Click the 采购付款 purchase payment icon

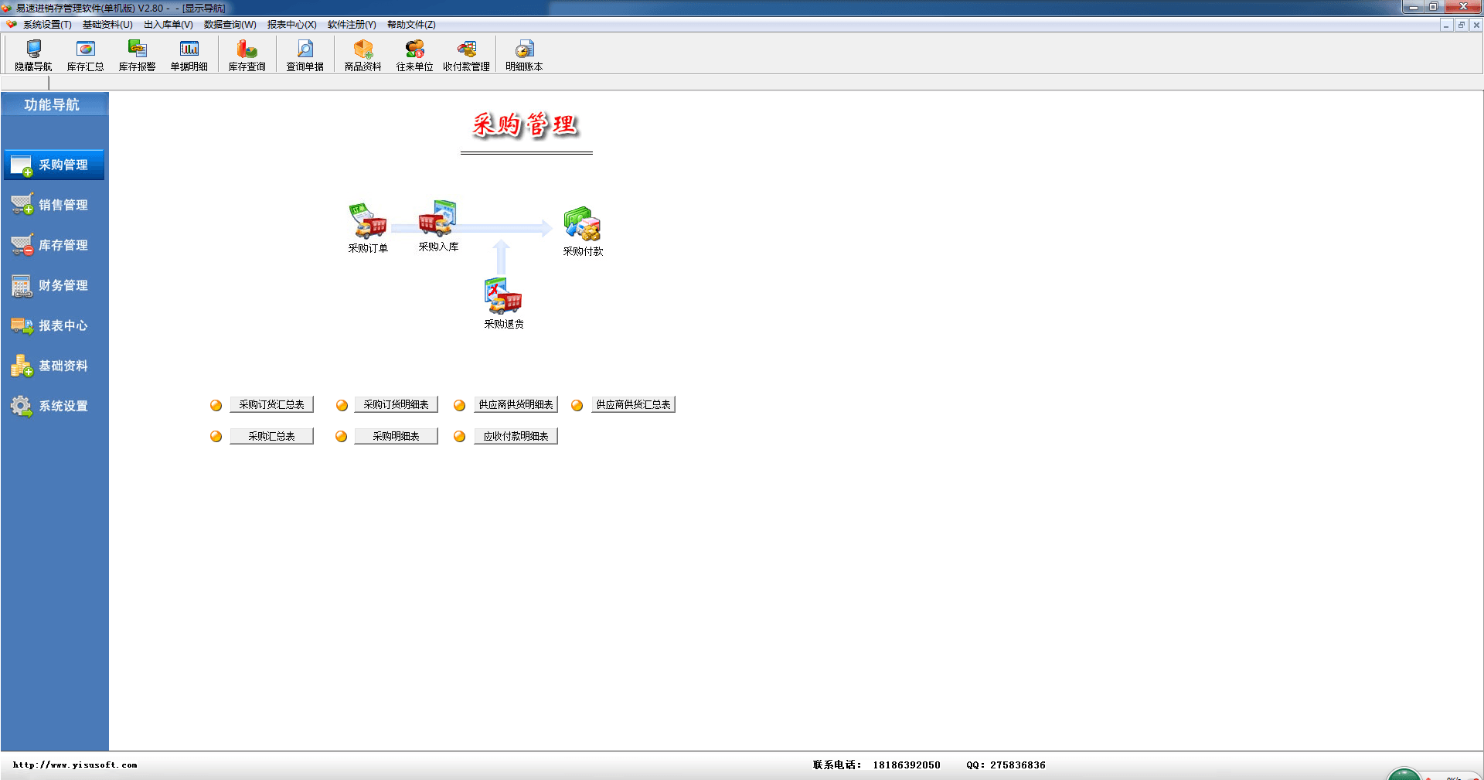[583, 225]
